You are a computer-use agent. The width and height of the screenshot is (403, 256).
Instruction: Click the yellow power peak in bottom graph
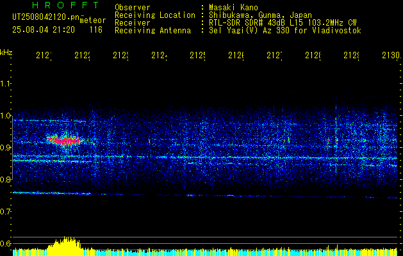65,245
